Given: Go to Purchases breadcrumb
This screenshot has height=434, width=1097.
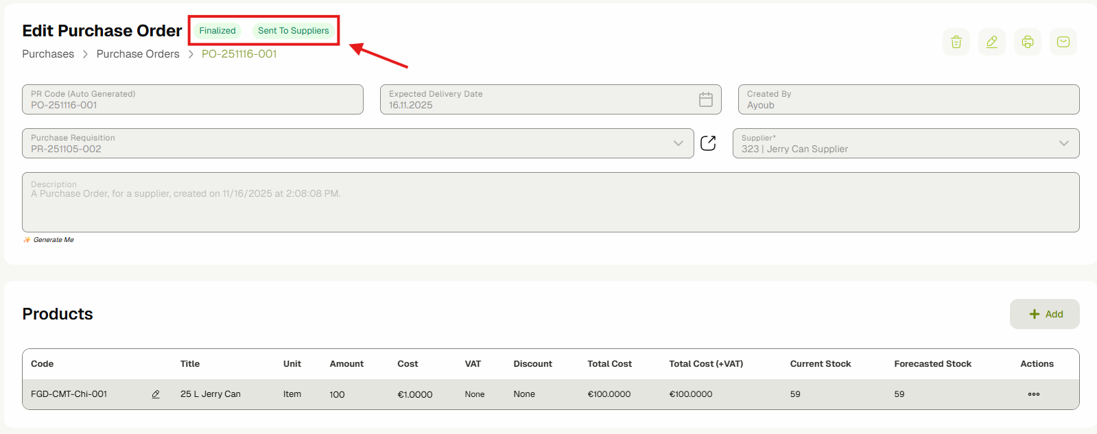Looking at the screenshot, I should pyautogui.click(x=48, y=54).
